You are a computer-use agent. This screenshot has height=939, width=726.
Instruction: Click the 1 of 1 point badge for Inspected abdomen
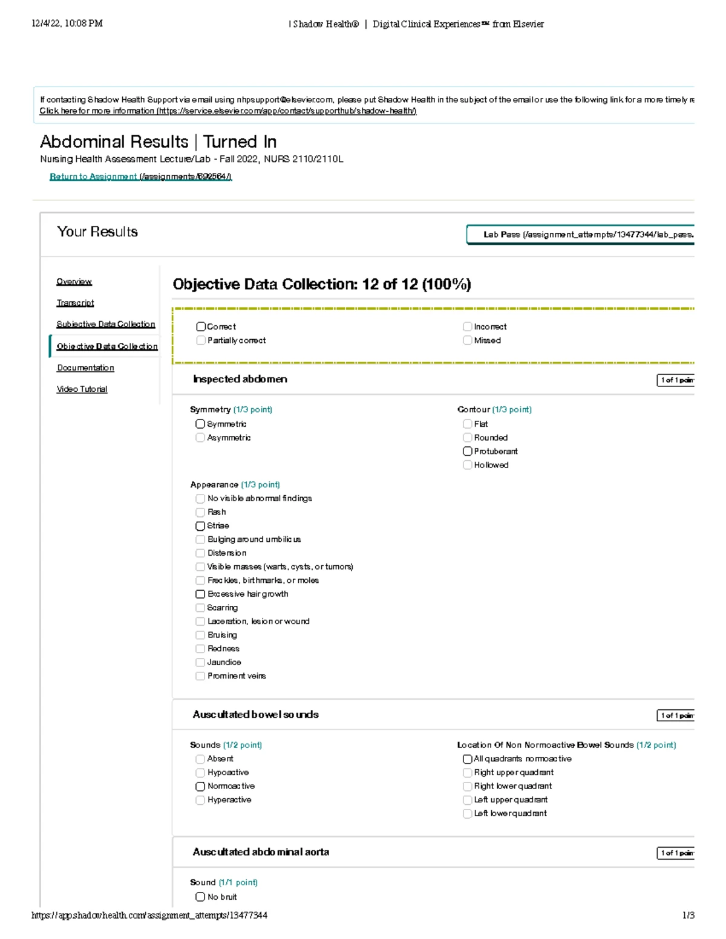[676, 380]
